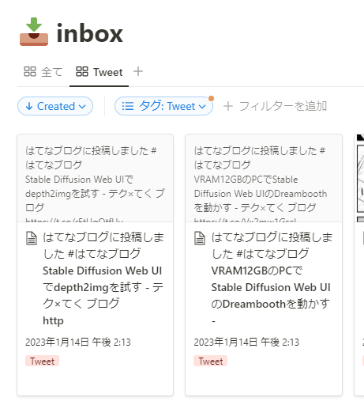Expand chevron on タグ: Tweet filter
Viewport: 364px width, 405px height.
[202, 107]
